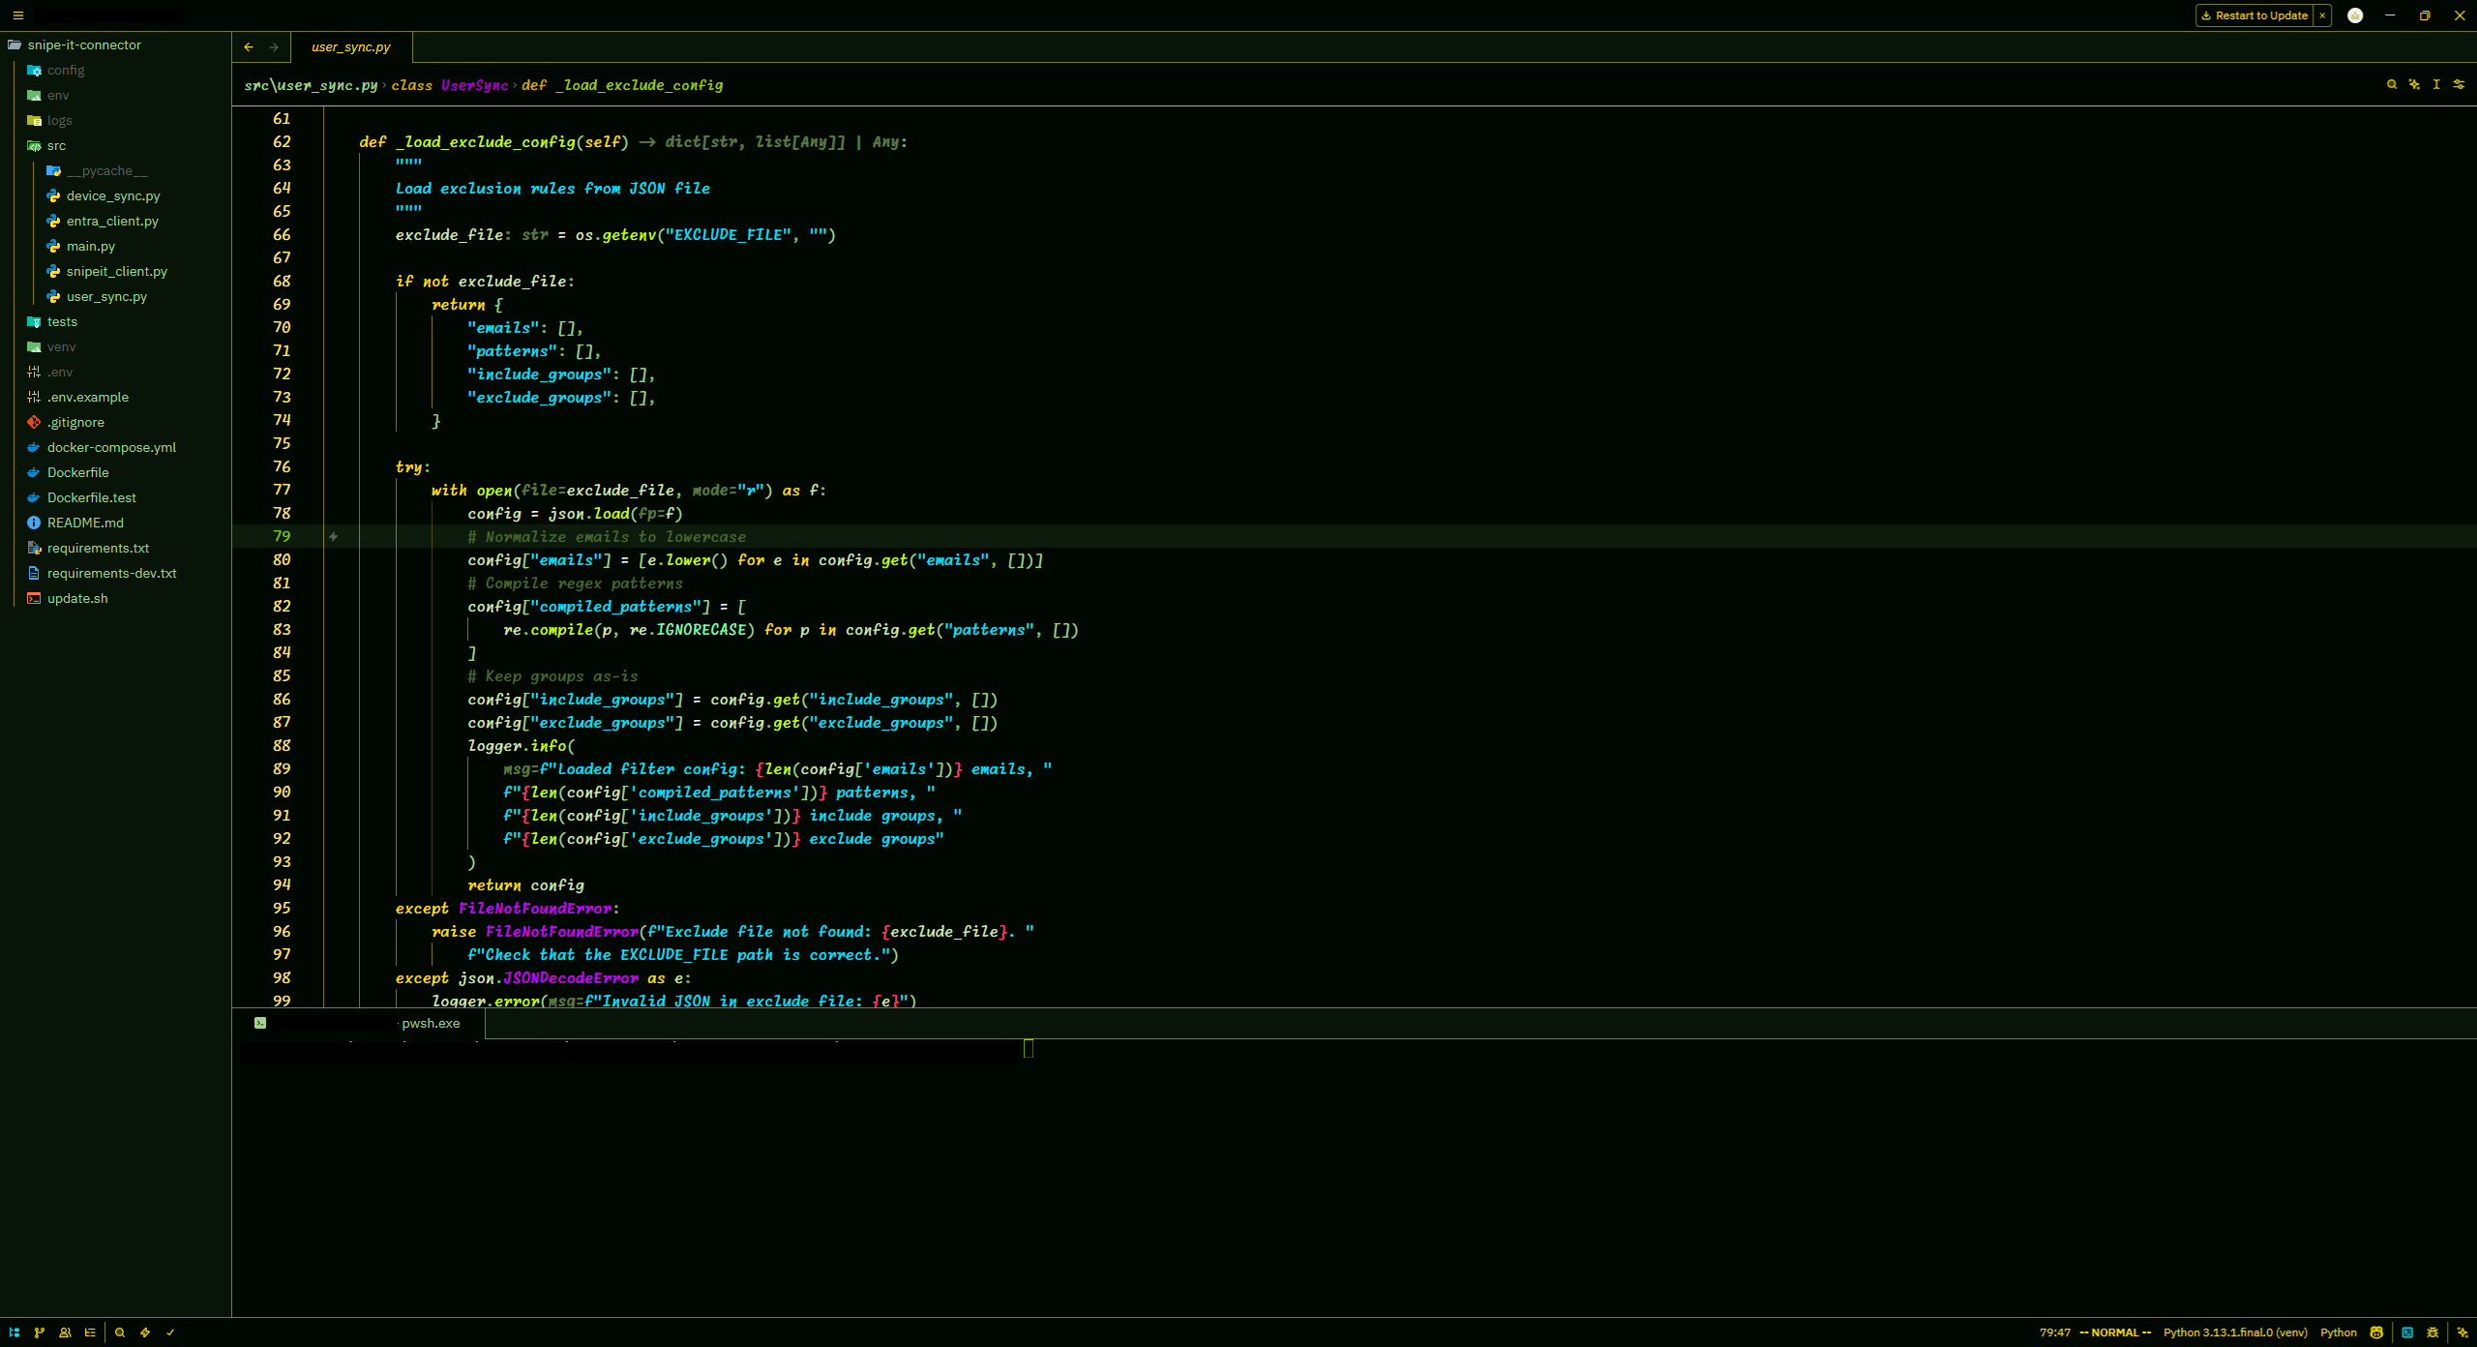2477x1347 pixels.
Task: Dismiss the Restart to Update notice
Action: [2322, 15]
